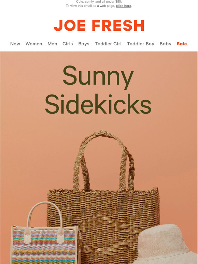
Task: Select the beige bucket hat
Action: coord(166,245)
